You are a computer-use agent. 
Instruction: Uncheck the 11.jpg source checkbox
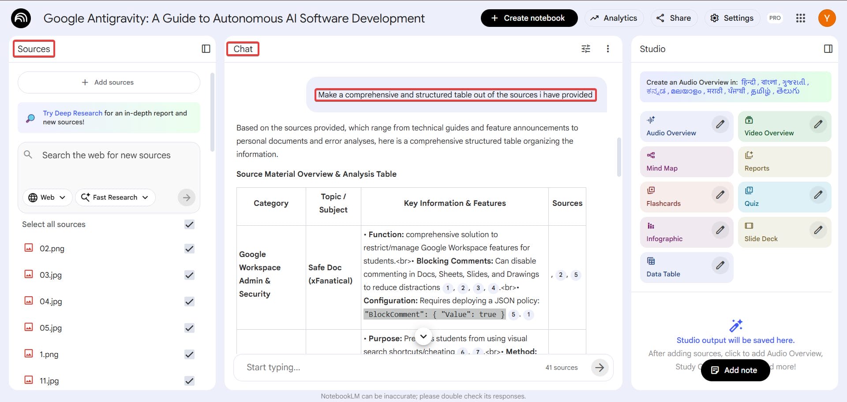189,381
